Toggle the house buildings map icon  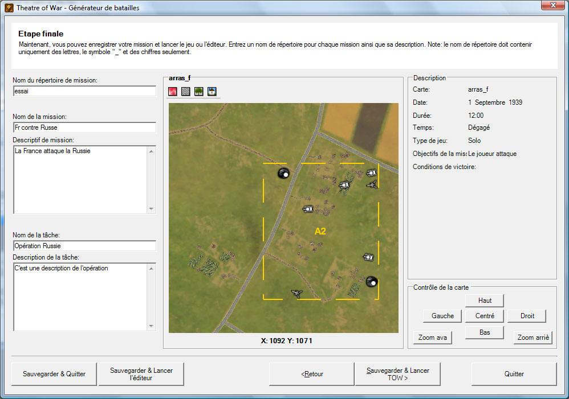212,92
